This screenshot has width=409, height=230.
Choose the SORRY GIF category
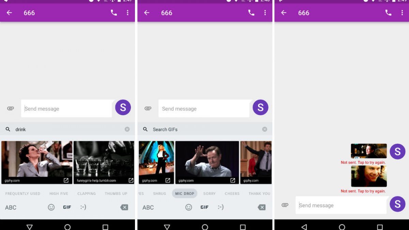(209, 194)
